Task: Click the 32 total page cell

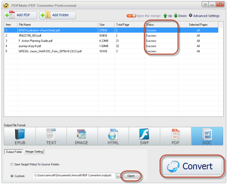Action: 117,46
